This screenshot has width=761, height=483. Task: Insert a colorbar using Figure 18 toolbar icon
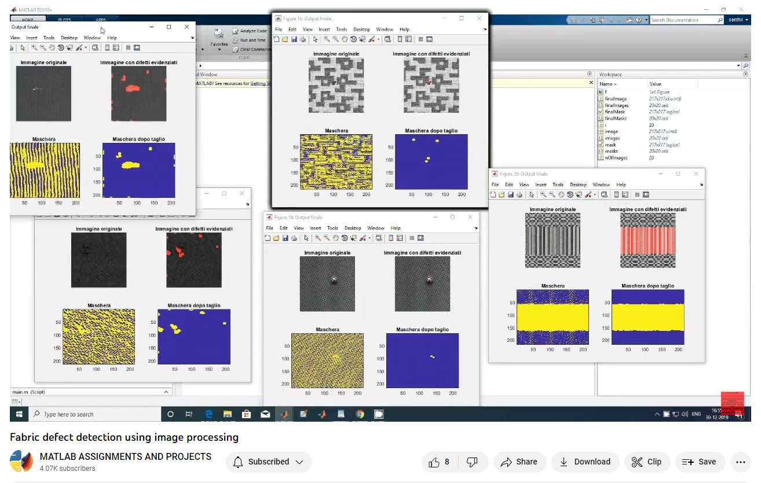391,238
